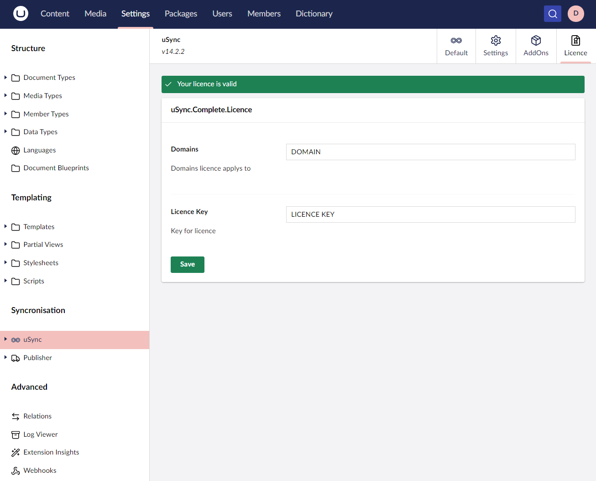596x481 pixels.
Task: Click the Data Types folder icon
Action: (x=16, y=132)
